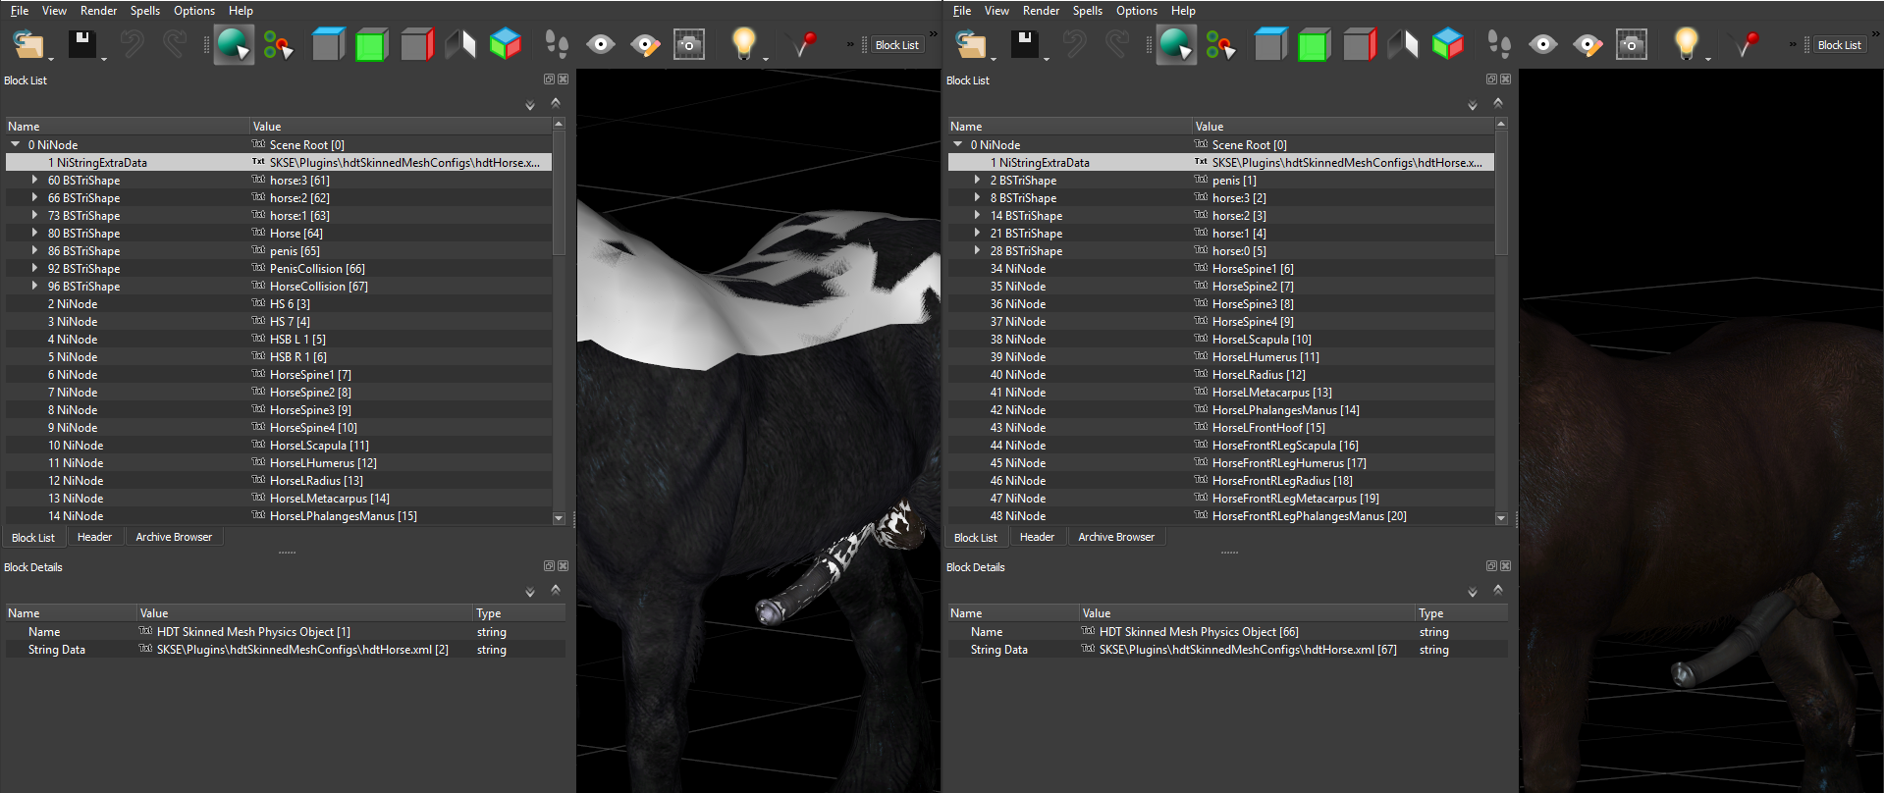Toggle Select Object sphere tool, right window

click(1176, 44)
